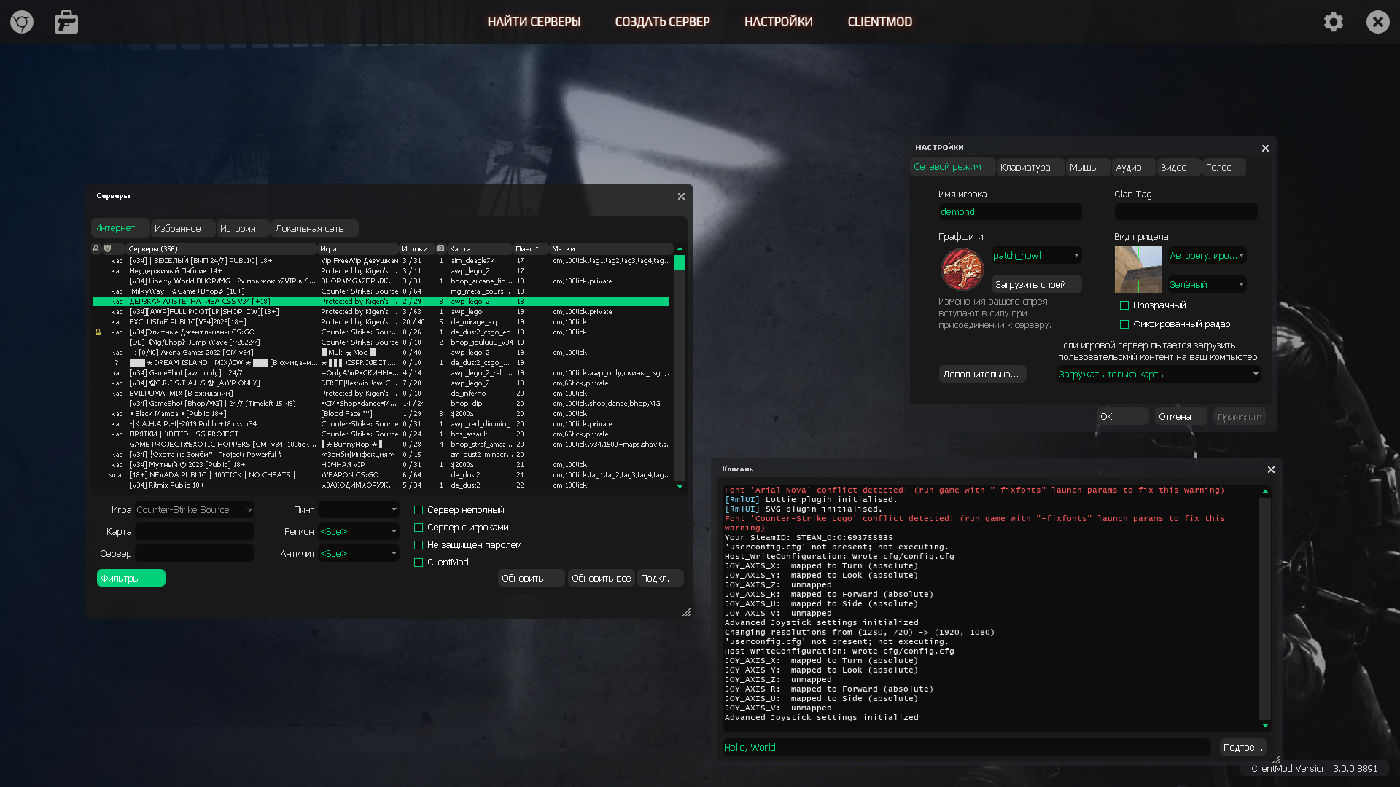Screen dimensions: 1400x787
Task: Open the Авторегулиро... crosshair size dropdown
Action: pyautogui.click(x=1207, y=255)
